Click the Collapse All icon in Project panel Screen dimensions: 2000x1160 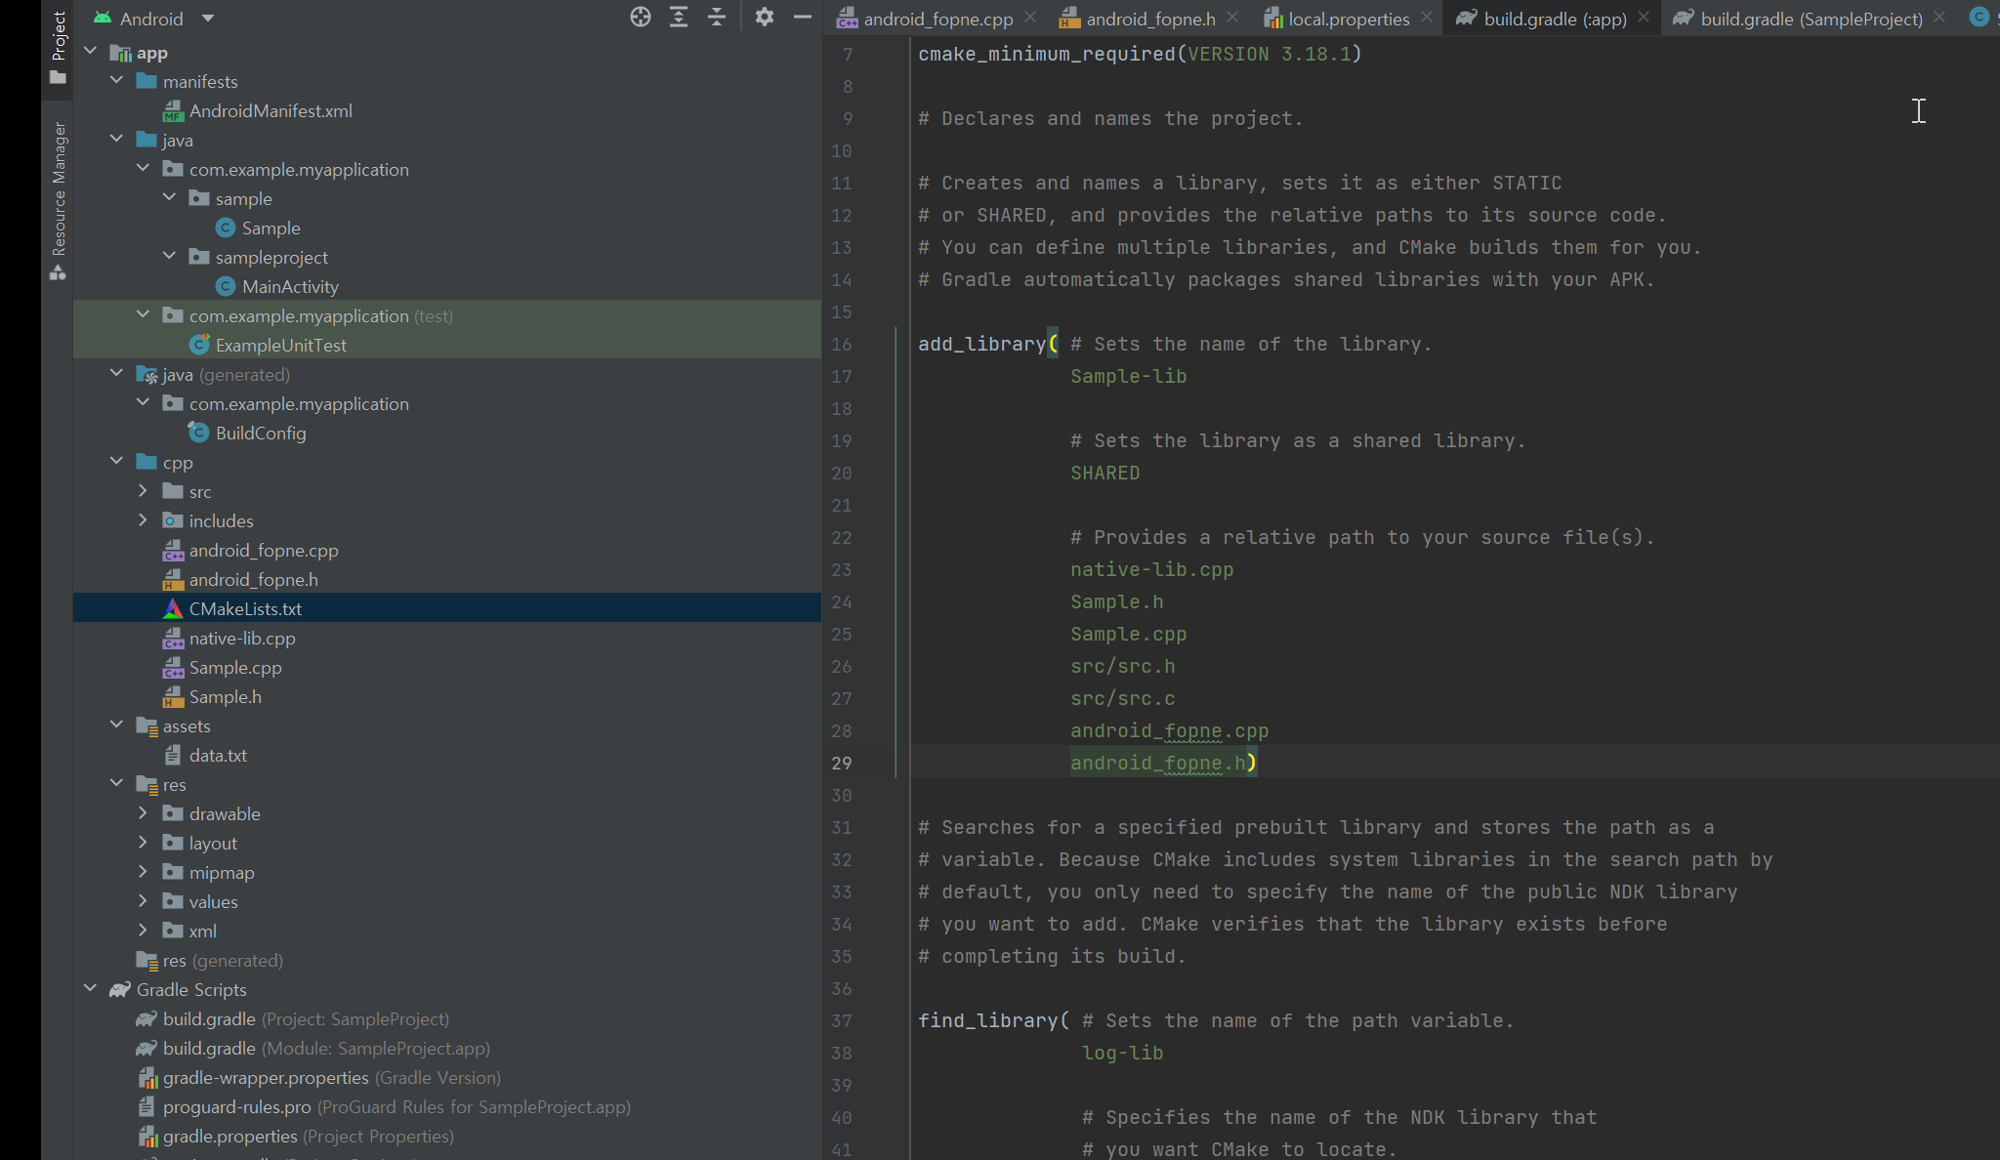click(x=717, y=17)
